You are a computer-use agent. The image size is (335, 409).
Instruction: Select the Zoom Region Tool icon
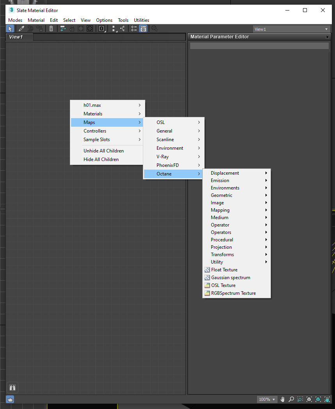[300, 399]
